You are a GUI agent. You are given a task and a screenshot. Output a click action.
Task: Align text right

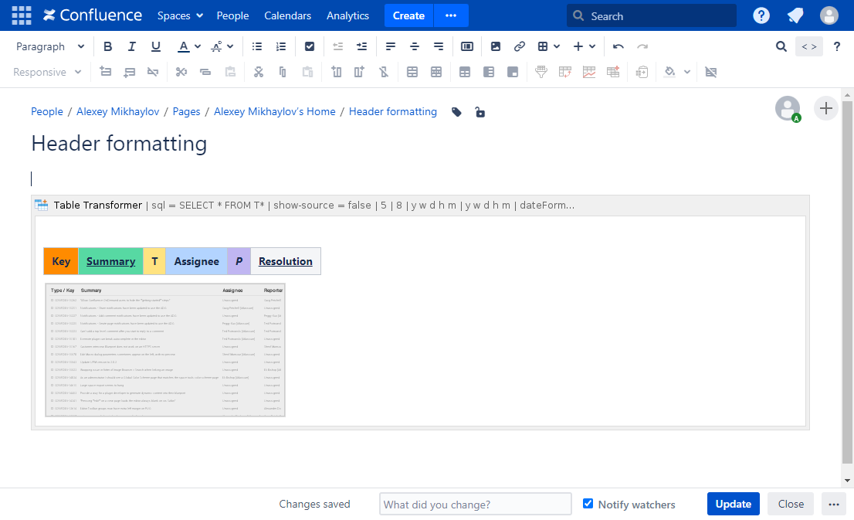tap(439, 47)
